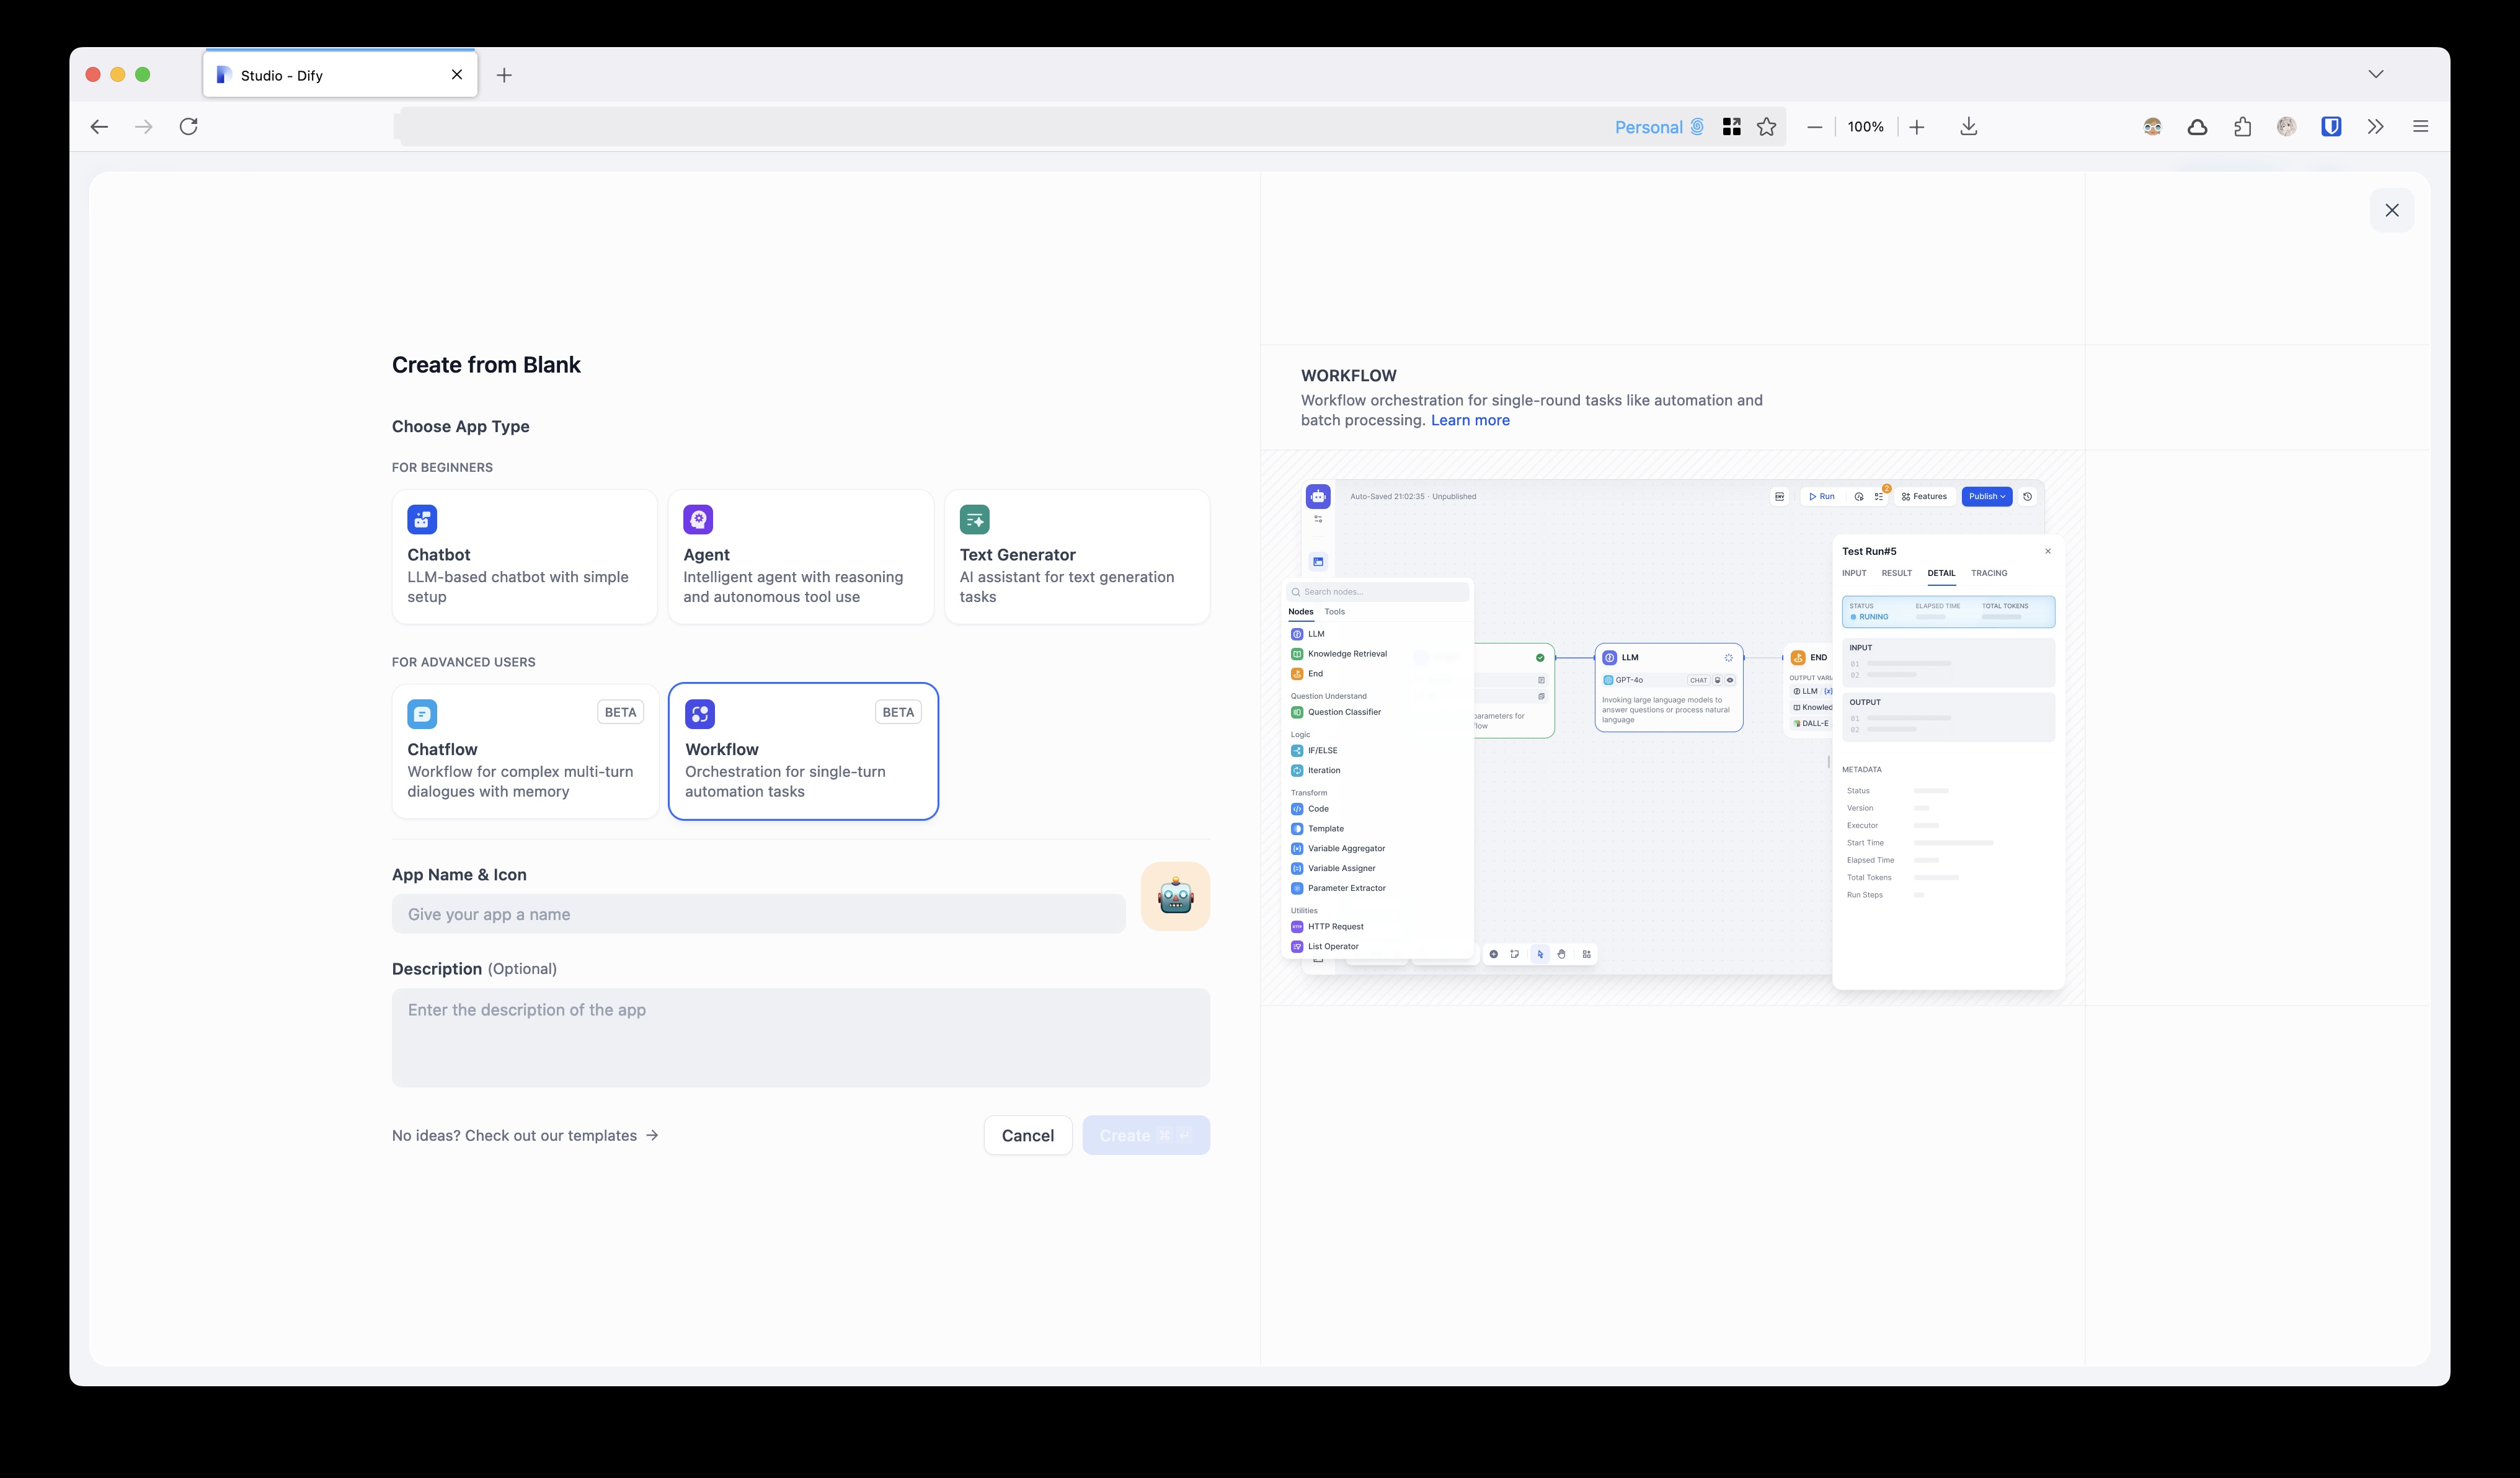
Task: Open the QR code grid icon
Action: 1731,127
